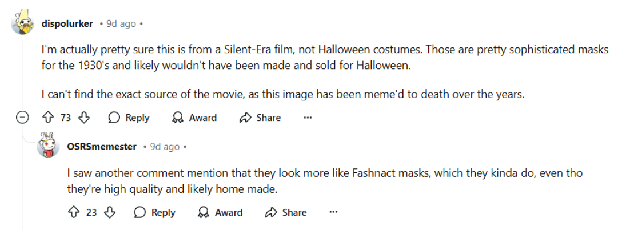622x230 pixels.
Task: Upvote dispolurker's comment
Action: click(48, 118)
